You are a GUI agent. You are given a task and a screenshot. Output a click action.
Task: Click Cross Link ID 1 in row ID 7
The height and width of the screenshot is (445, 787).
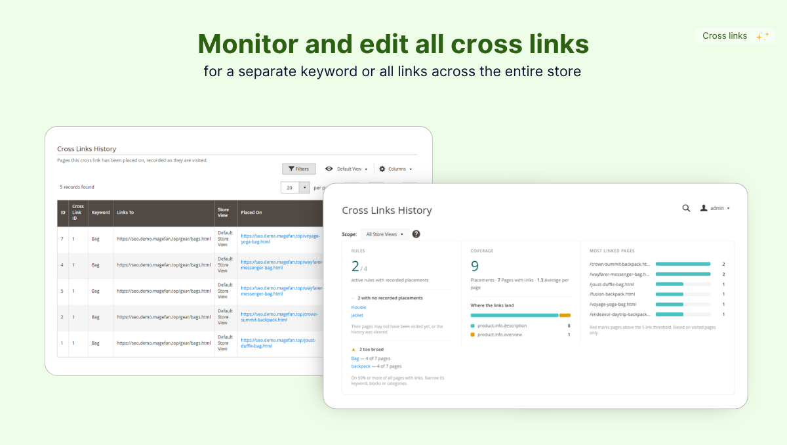pyautogui.click(x=73, y=239)
